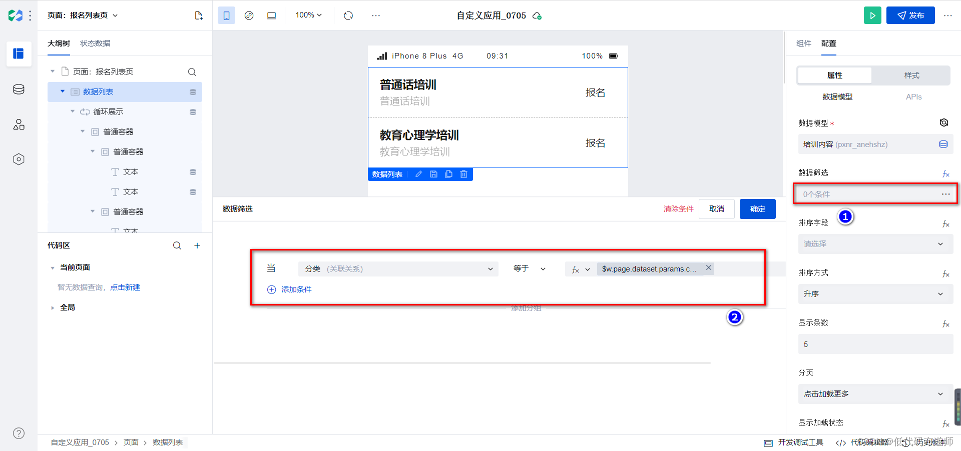The height and width of the screenshot is (451, 961).
Task: Click the 取消 button
Action: pyautogui.click(x=717, y=209)
